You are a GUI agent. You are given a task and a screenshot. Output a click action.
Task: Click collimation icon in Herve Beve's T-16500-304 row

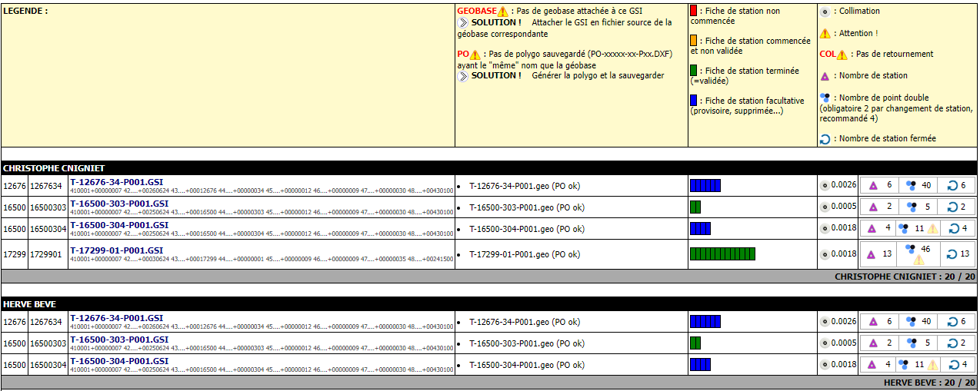click(x=825, y=365)
